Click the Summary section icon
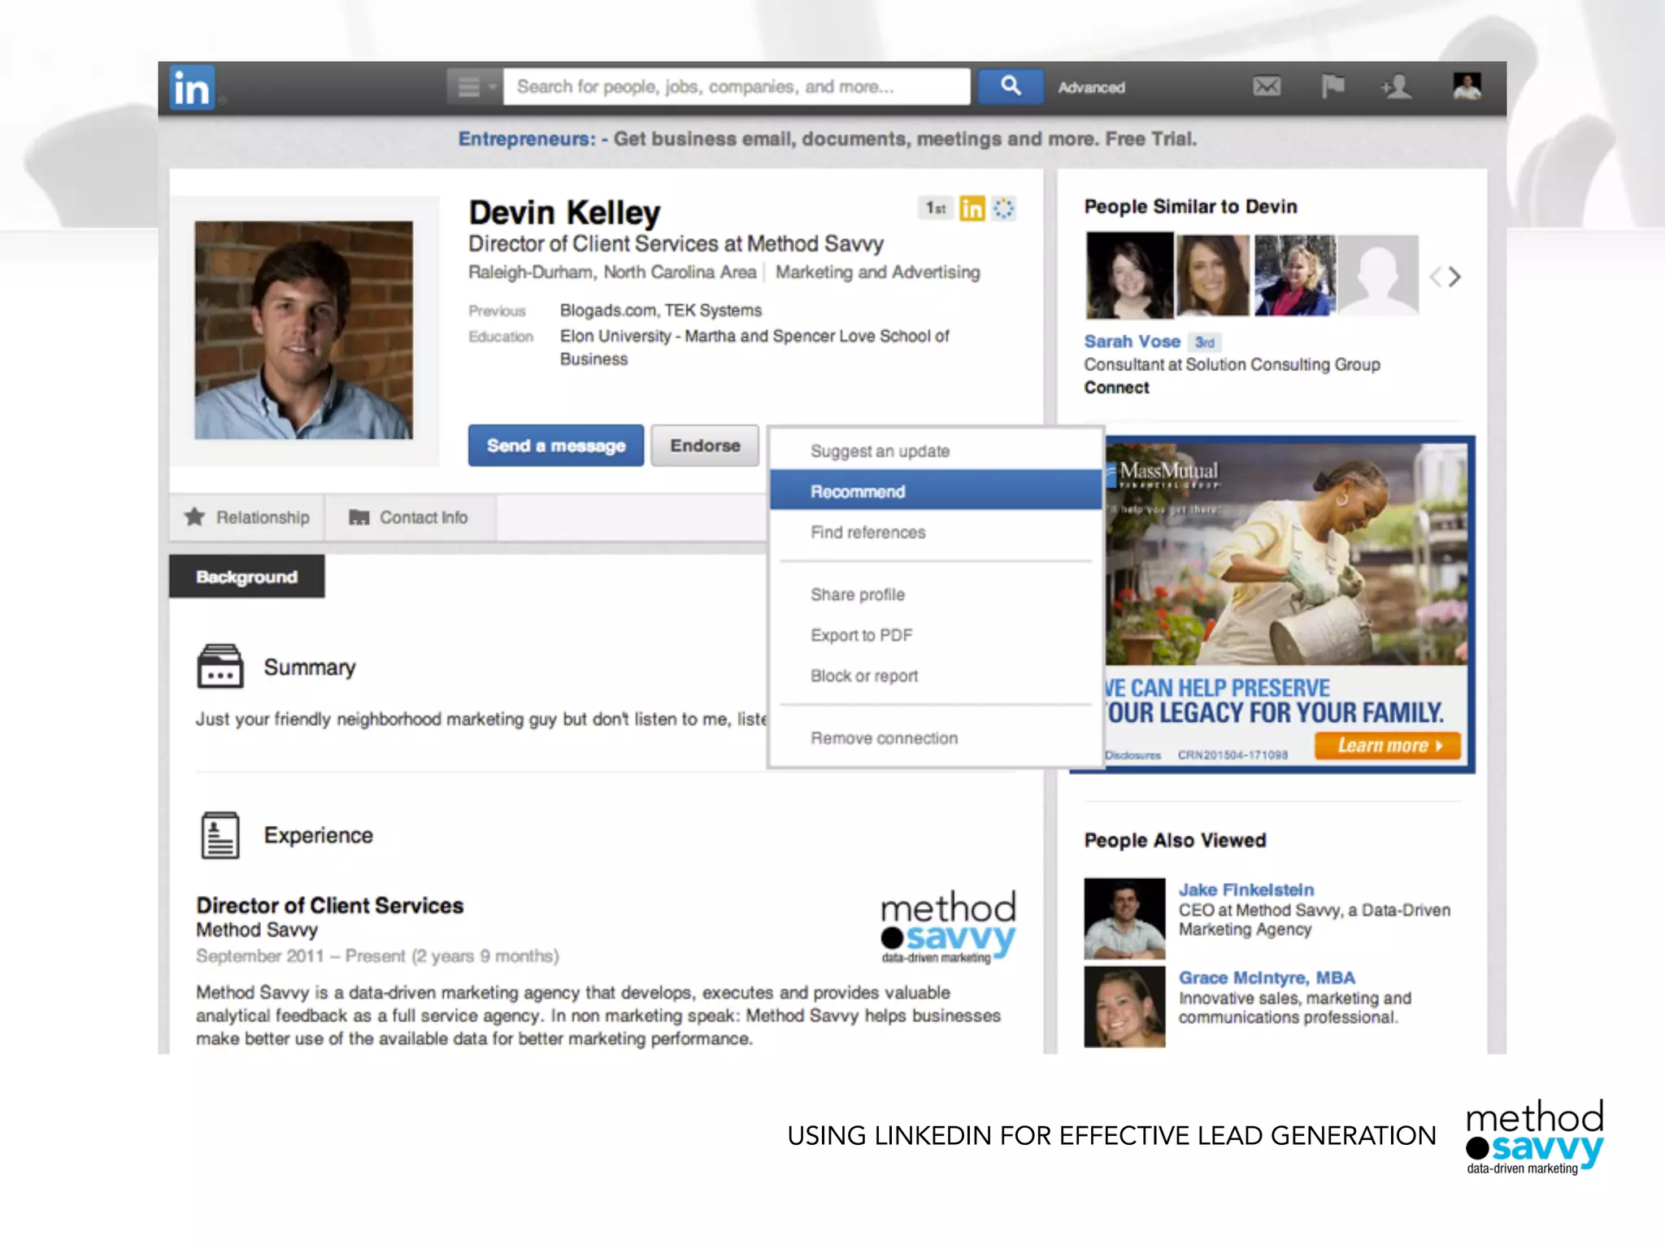This screenshot has width=1665, height=1249. coord(220,666)
